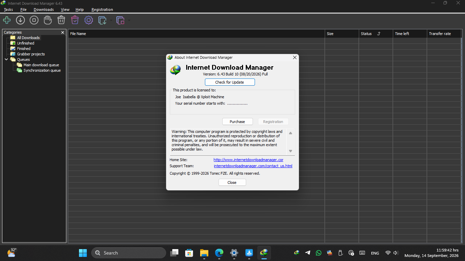Click the Stop All hand icon
This screenshot has width=465, height=261.
48,20
